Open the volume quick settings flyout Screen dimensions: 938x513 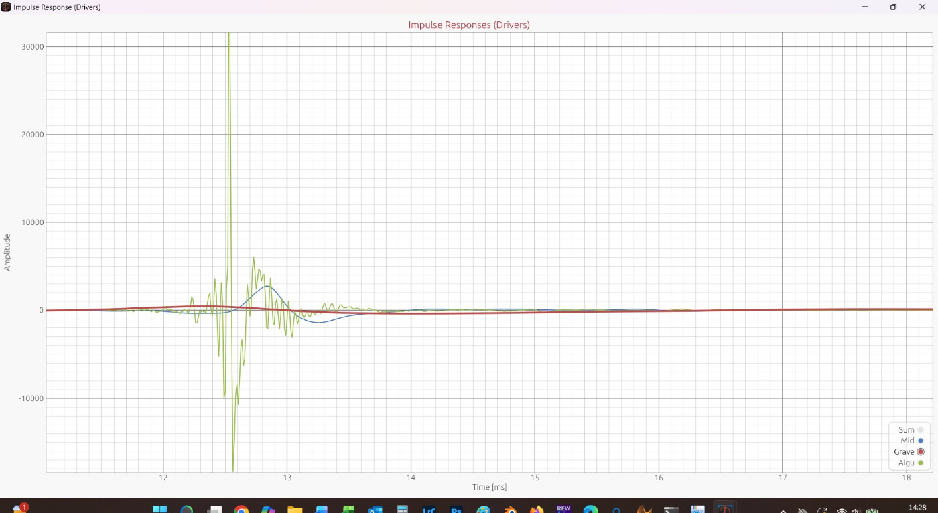tap(856, 510)
